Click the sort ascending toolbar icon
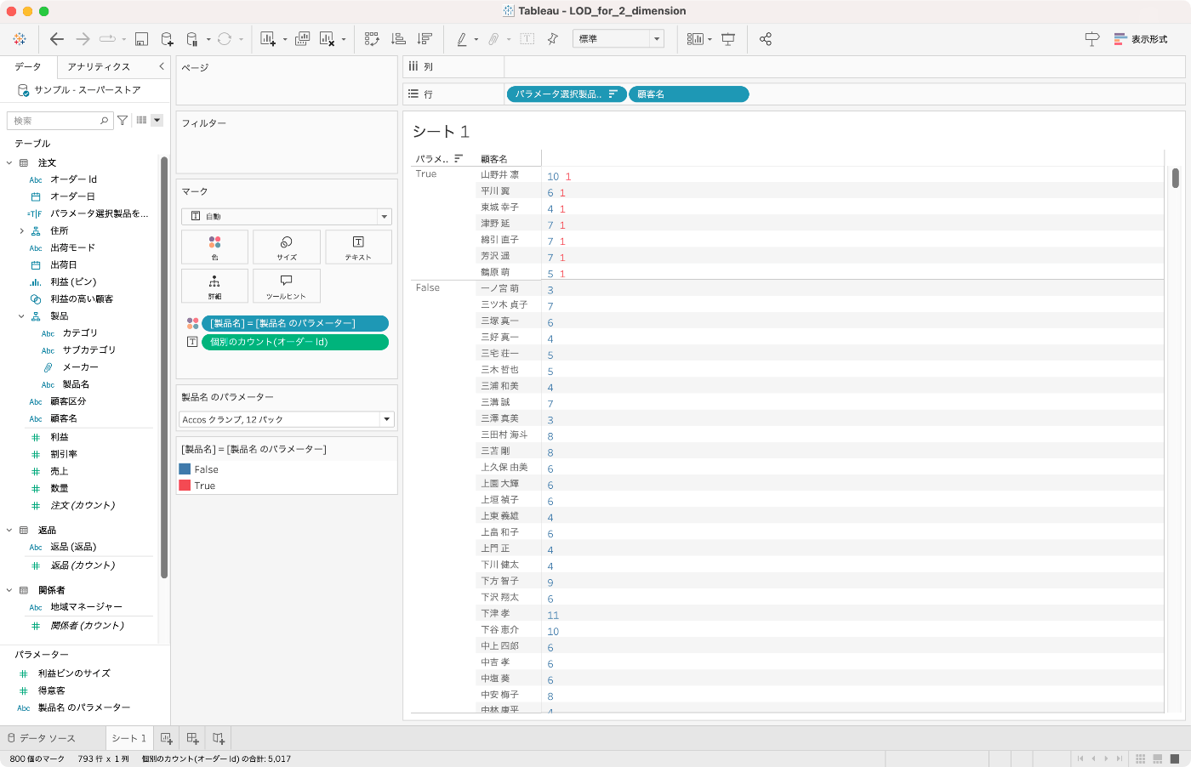 pyautogui.click(x=398, y=39)
